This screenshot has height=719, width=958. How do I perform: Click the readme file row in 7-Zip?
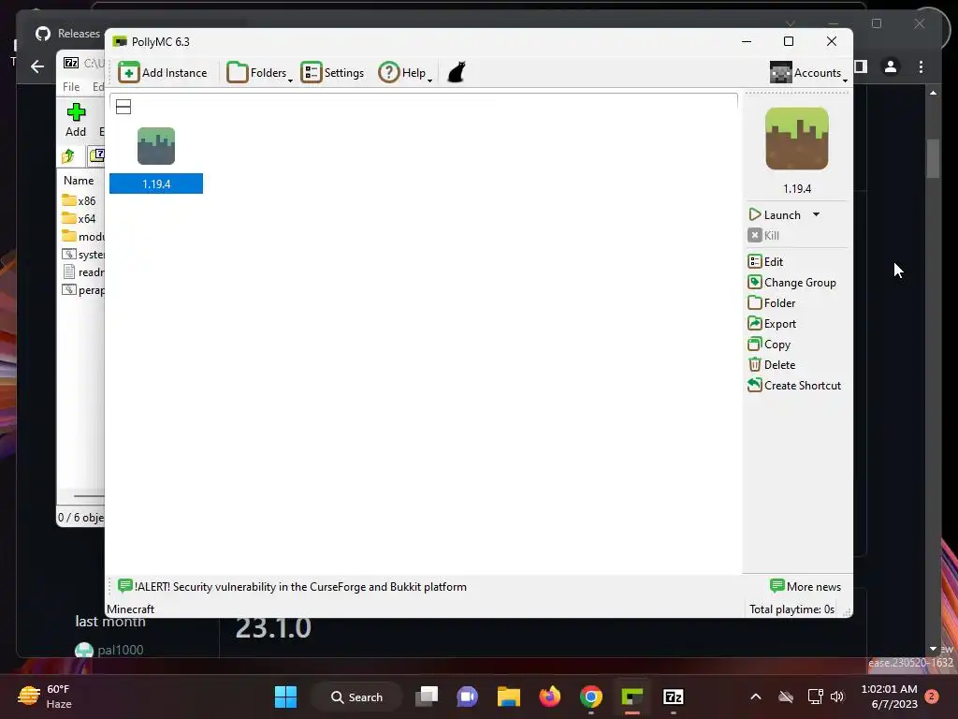tap(83, 272)
